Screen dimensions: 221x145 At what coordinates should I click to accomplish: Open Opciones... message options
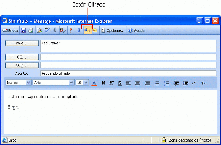(x=113, y=30)
